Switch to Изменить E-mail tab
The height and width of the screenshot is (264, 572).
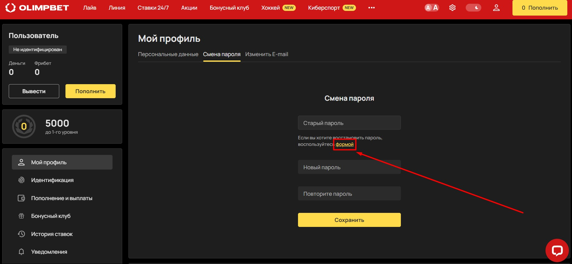(x=267, y=54)
